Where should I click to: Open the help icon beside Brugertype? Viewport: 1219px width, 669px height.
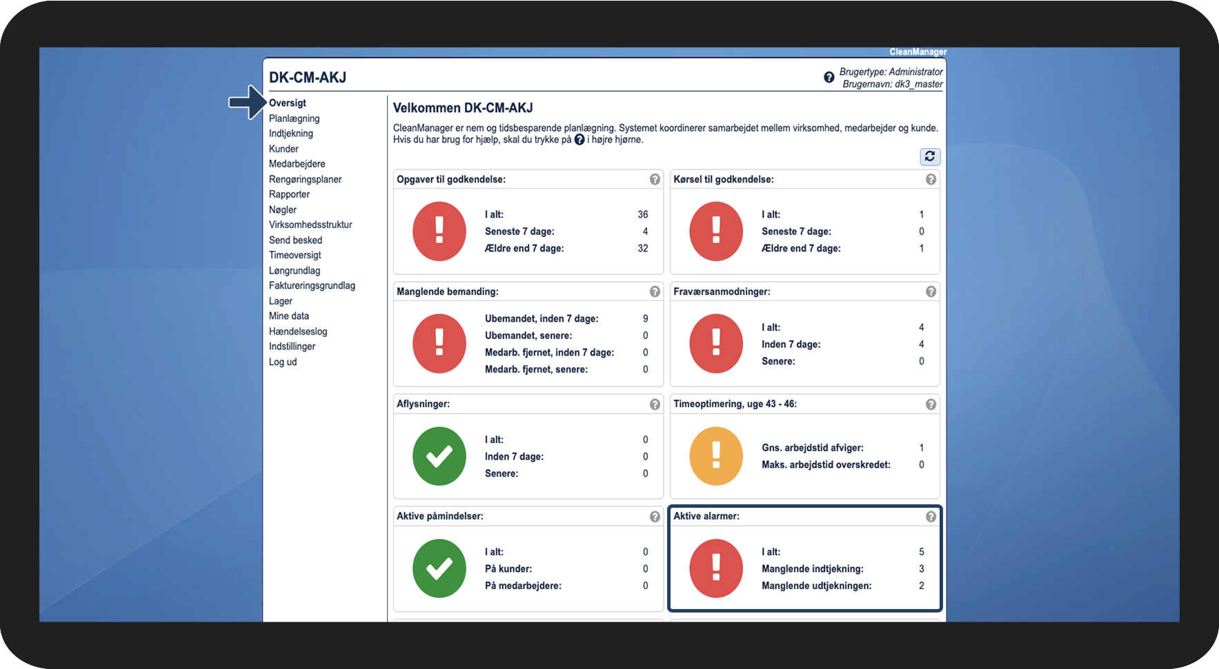click(829, 77)
